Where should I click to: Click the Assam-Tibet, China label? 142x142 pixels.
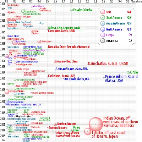(x=67, y=61)
